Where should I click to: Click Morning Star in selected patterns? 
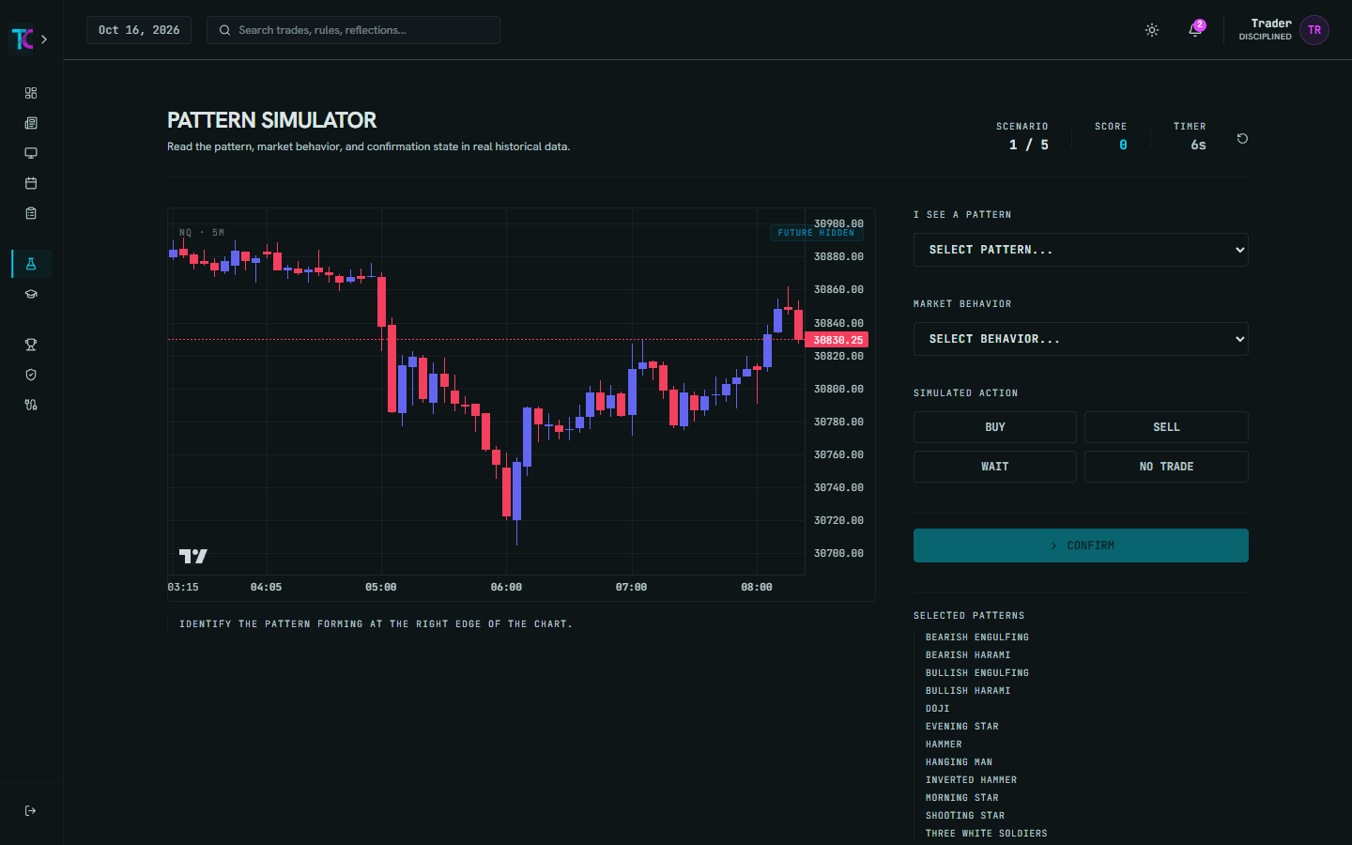(x=962, y=798)
